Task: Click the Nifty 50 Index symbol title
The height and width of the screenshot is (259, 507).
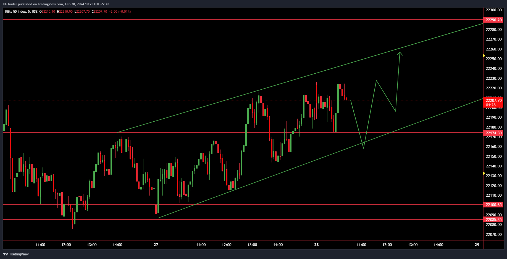Action: 21,12
